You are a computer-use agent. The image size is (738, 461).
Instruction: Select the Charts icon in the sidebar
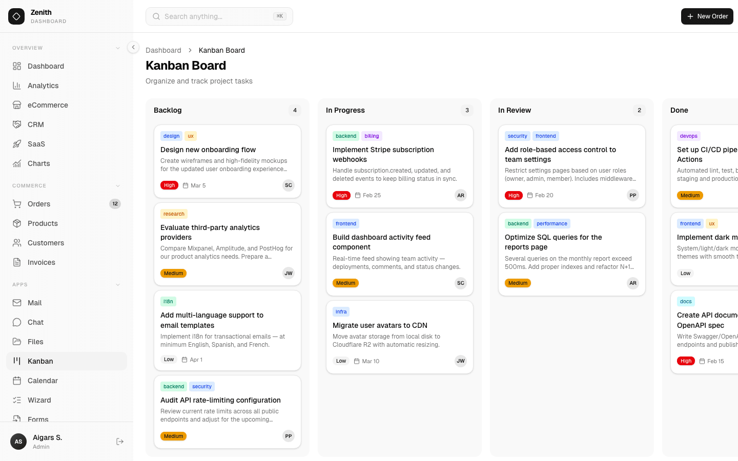tap(17, 163)
